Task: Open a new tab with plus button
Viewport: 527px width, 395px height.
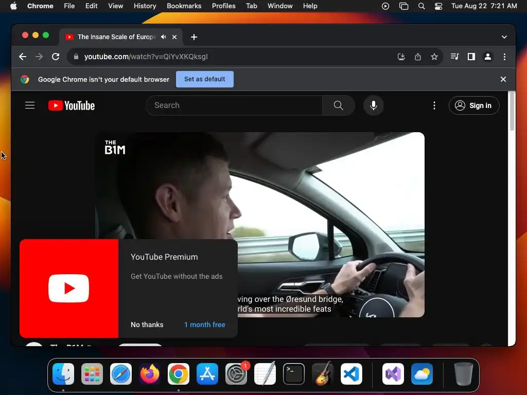Action: [x=194, y=37]
